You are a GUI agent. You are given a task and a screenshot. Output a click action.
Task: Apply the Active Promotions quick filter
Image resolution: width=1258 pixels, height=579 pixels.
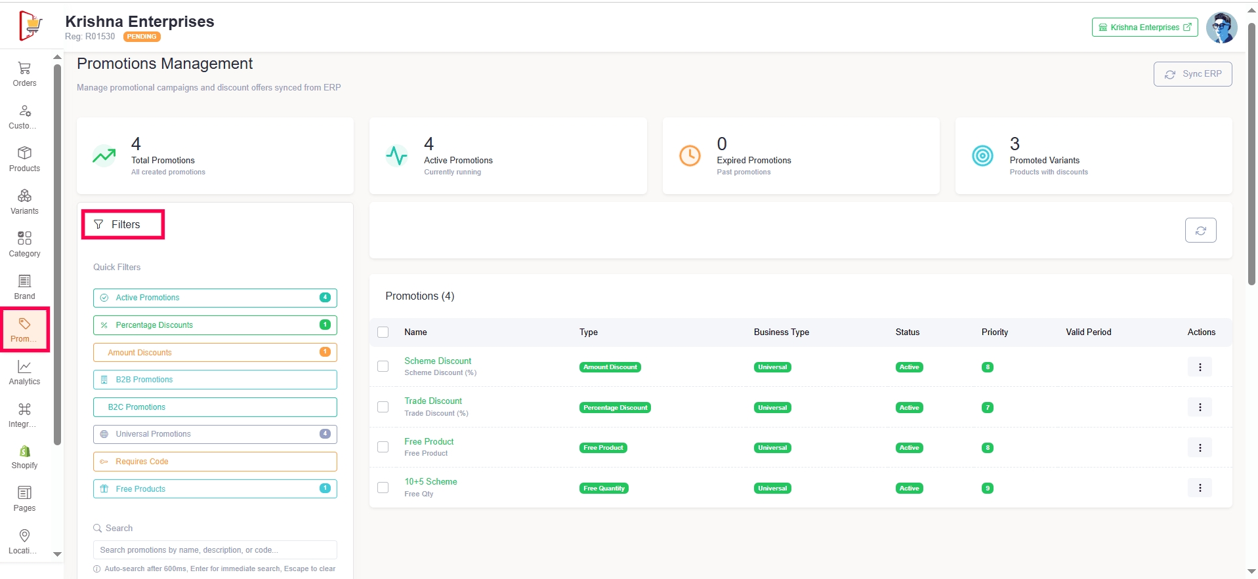[x=215, y=298]
